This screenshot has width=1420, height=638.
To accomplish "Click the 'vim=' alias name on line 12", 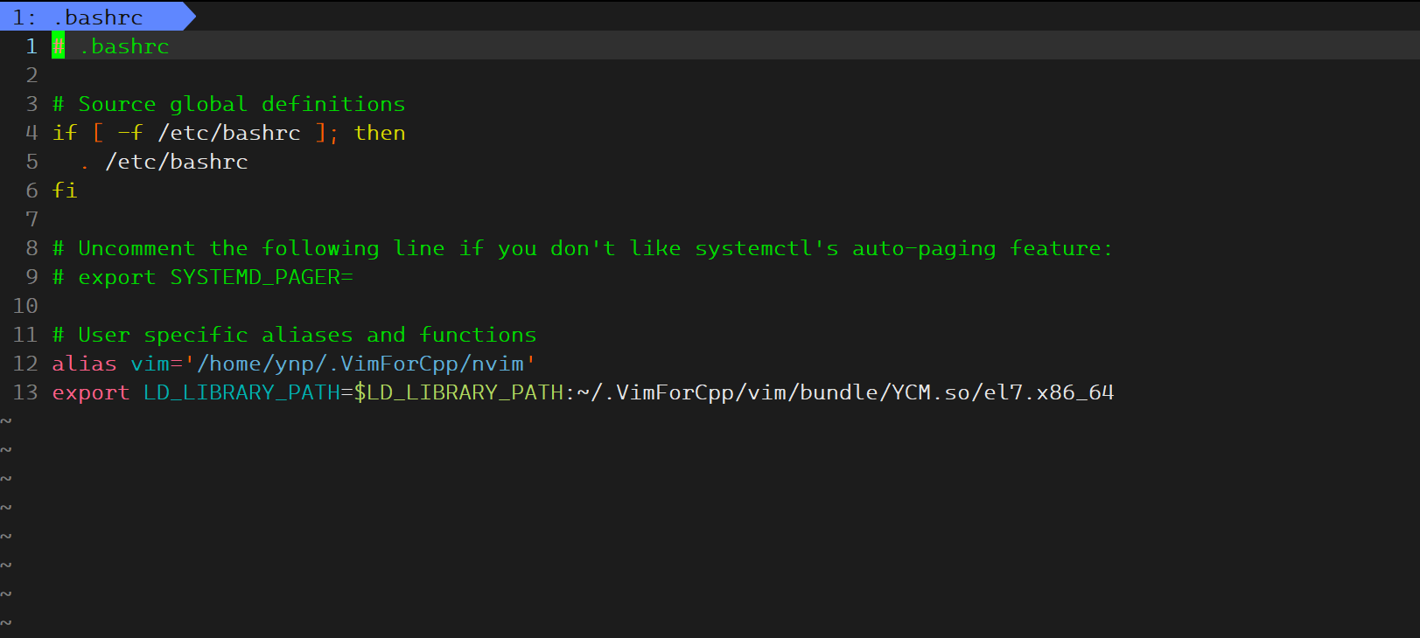I will point(157,364).
